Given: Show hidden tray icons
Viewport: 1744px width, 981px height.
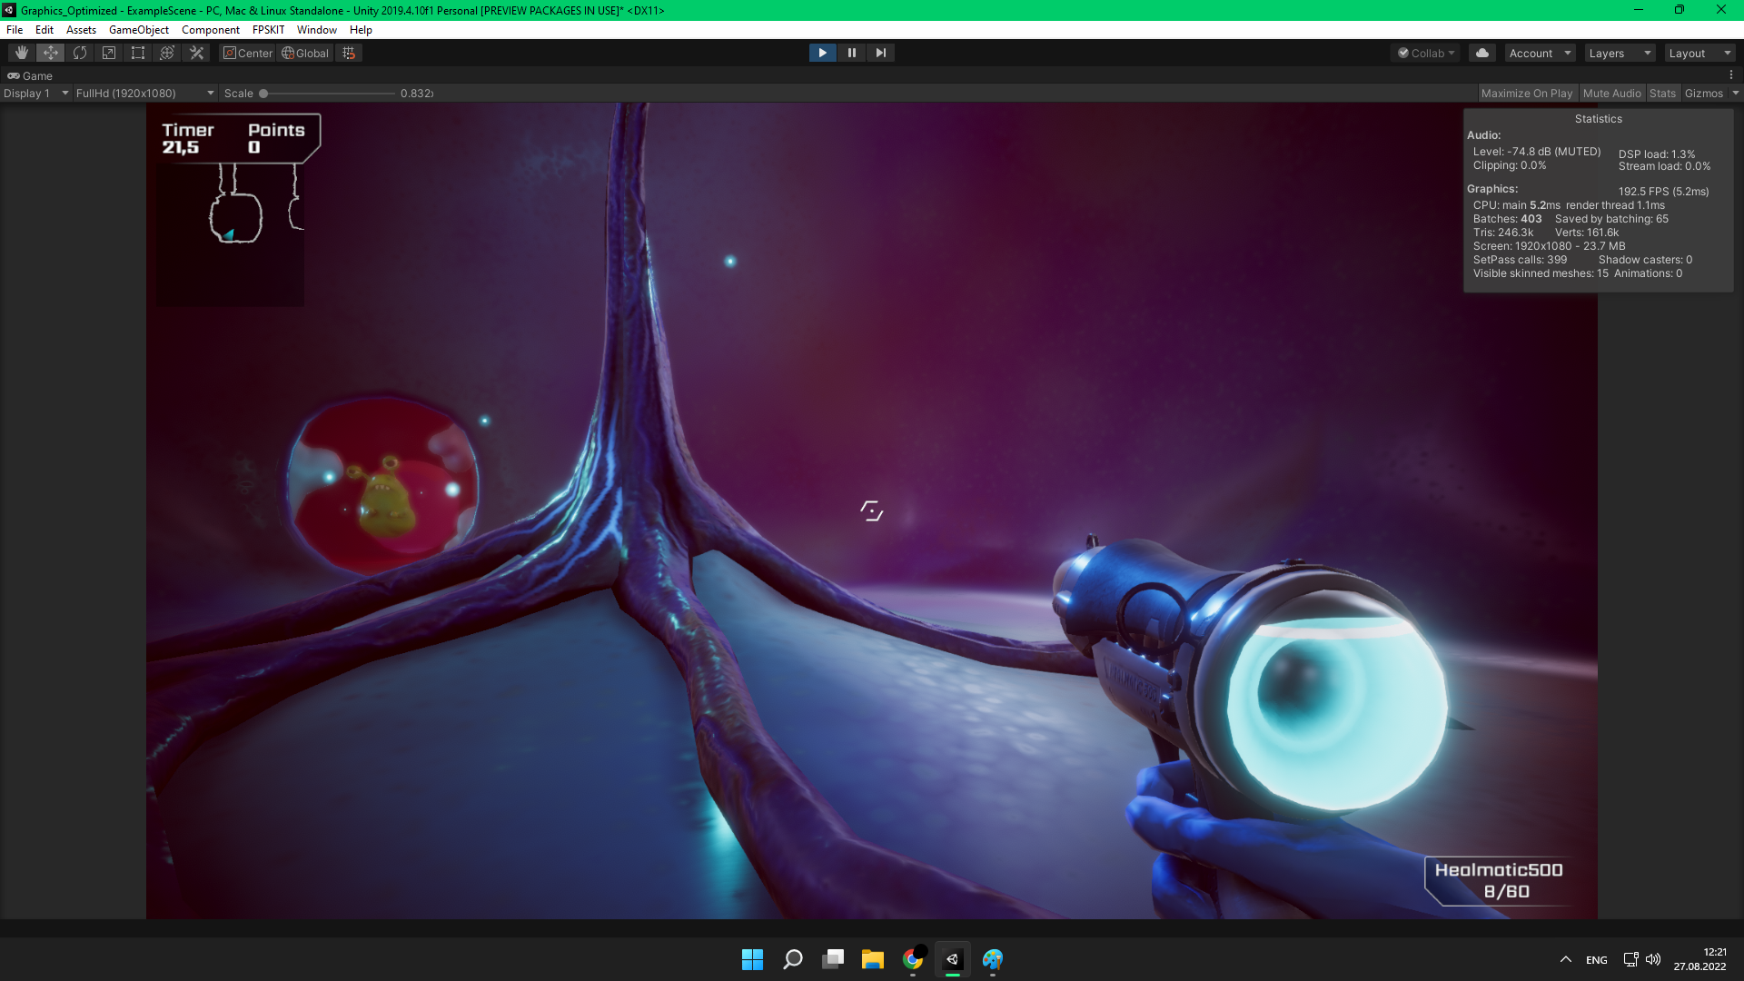Looking at the screenshot, I should 1565,959.
